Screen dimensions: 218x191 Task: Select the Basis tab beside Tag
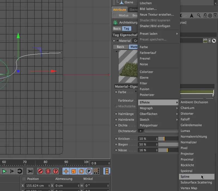point(117,28)
